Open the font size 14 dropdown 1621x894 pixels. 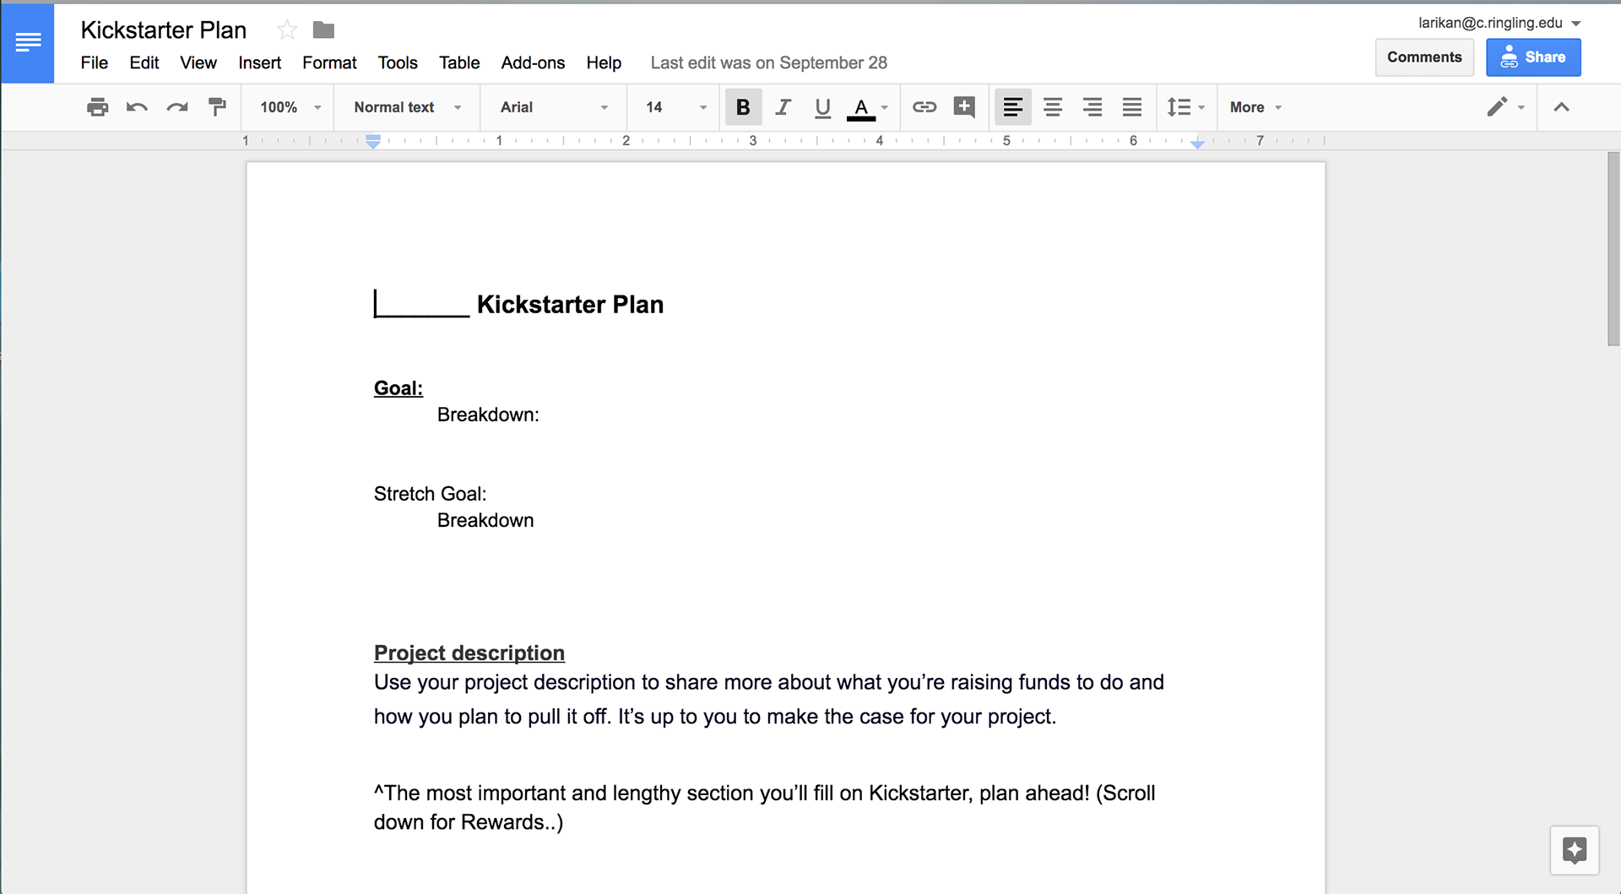pos(675,107)
